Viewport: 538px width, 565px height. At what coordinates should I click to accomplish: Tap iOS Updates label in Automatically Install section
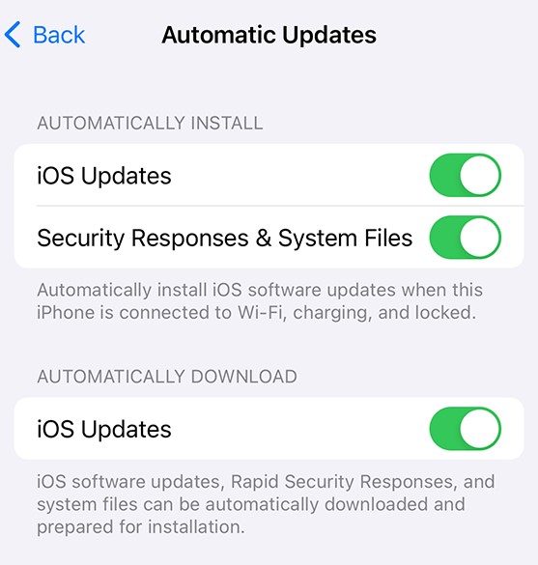click(x=104, y=176)
